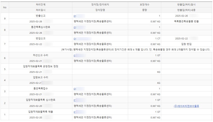
Task: Select the 입항적재화물목록 운항정보 정정 stage cell
Action: (x=41, y=66)
